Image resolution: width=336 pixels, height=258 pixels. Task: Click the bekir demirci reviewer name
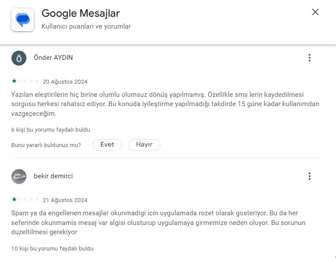pyautogui.click(x=53, y=176)
